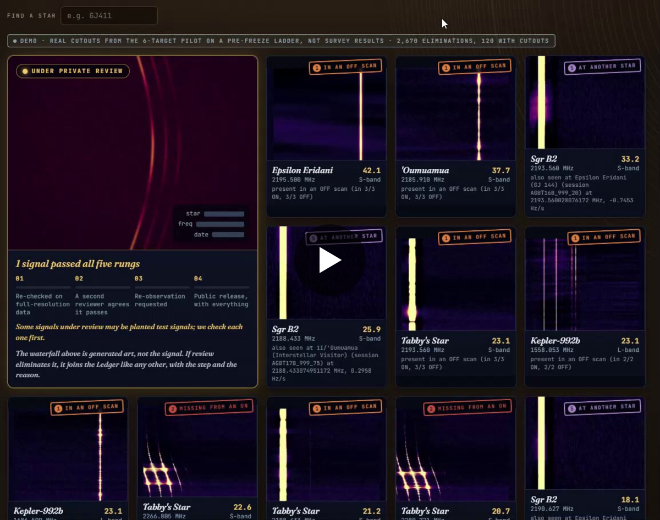Open the Epsilon Eridani waterfall thumbnail
This screenshot has height=520, width=660.
[327, 108]
